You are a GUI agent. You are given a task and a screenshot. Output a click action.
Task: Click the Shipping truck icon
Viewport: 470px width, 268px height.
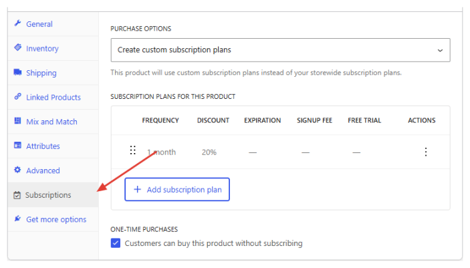17,72
